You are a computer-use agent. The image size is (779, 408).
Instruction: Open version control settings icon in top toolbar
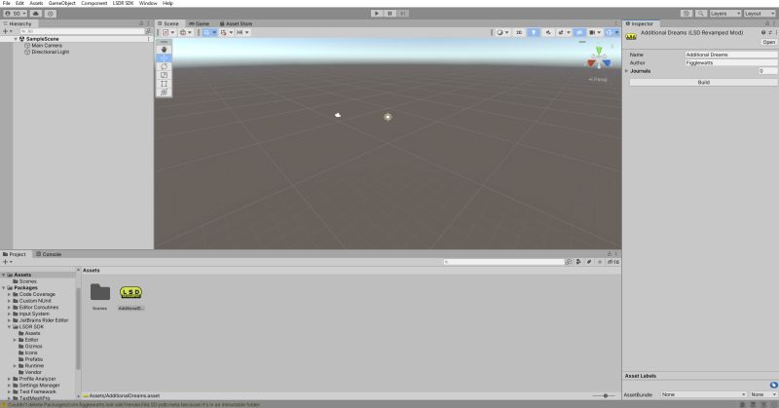click(x=51, y=14)
